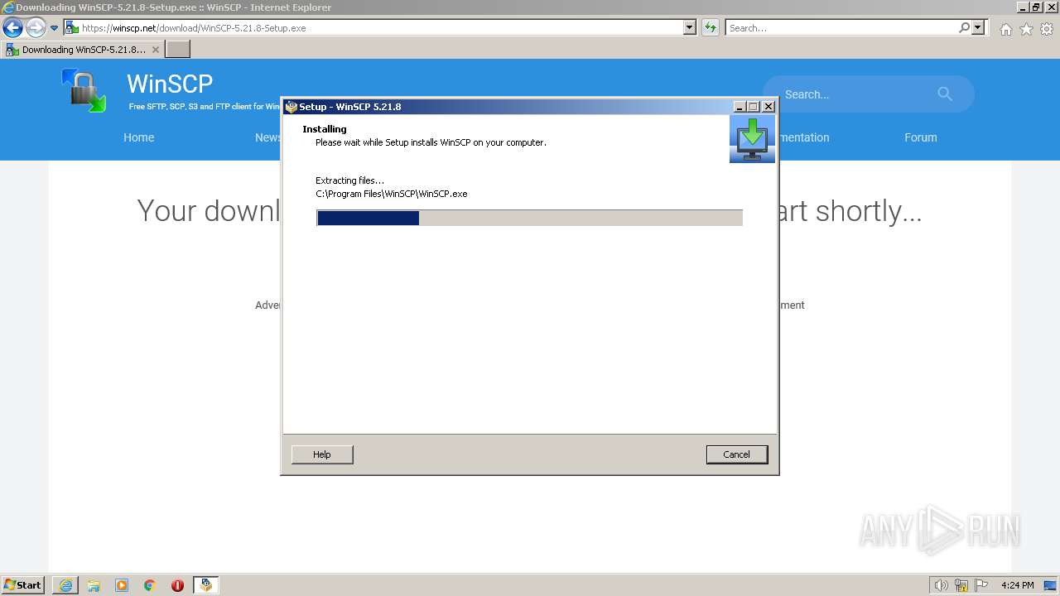Open the search provider dropdown arrow
The width and height of the screenshot is (1060, 596).
point(978,27)
